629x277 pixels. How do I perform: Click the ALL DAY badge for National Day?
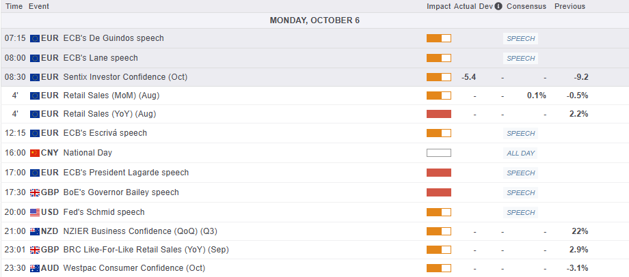point(521,153)
